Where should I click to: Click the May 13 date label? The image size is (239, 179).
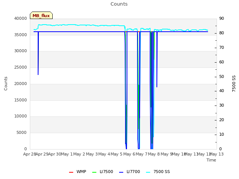pyautogui.click(x=217, y=154)
